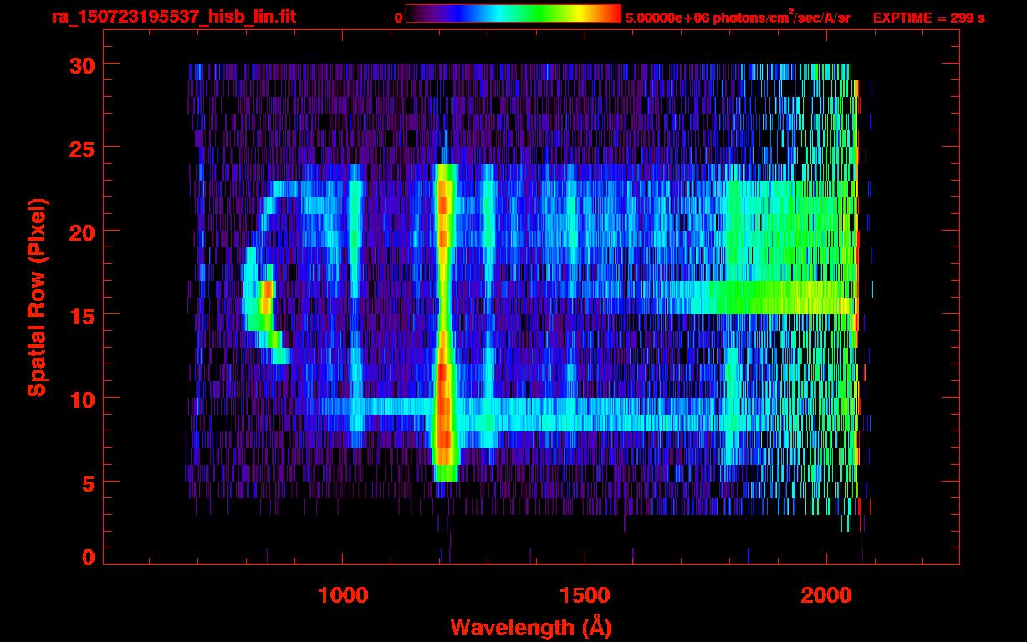1027x642 pixels.
Task: Click the color bar minimum value 0
Action: (x=398, y=18)
